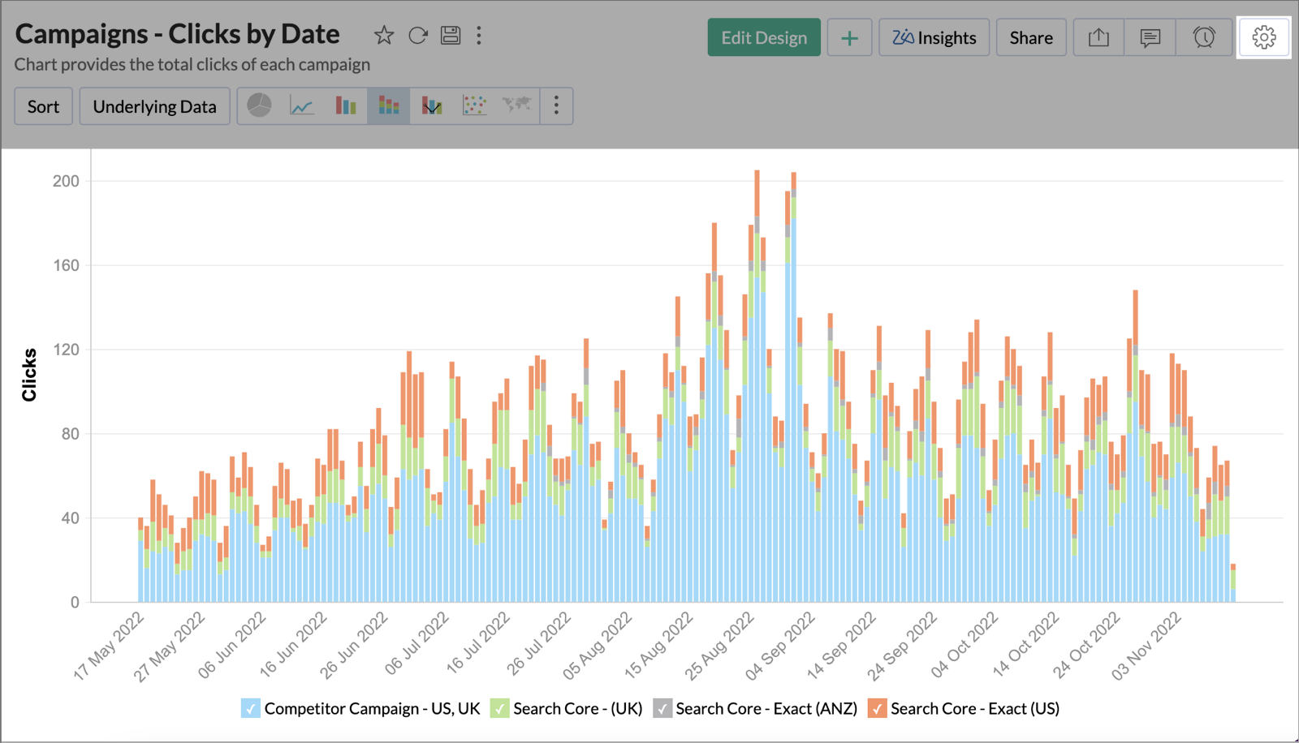The image size is (1299, 743).
Task: Open the export options via upload icon
Action: (1098, 37)
